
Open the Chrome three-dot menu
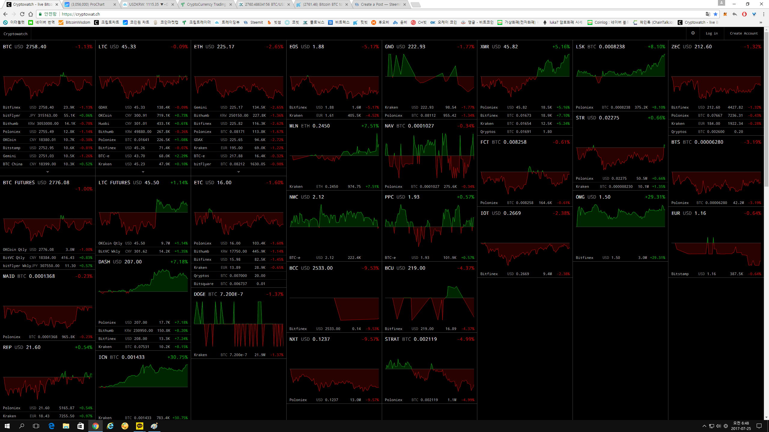point(764,14)
